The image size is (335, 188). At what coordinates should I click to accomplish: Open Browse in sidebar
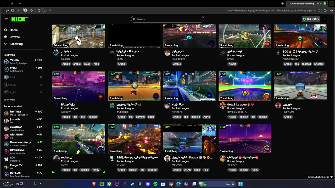15,37
